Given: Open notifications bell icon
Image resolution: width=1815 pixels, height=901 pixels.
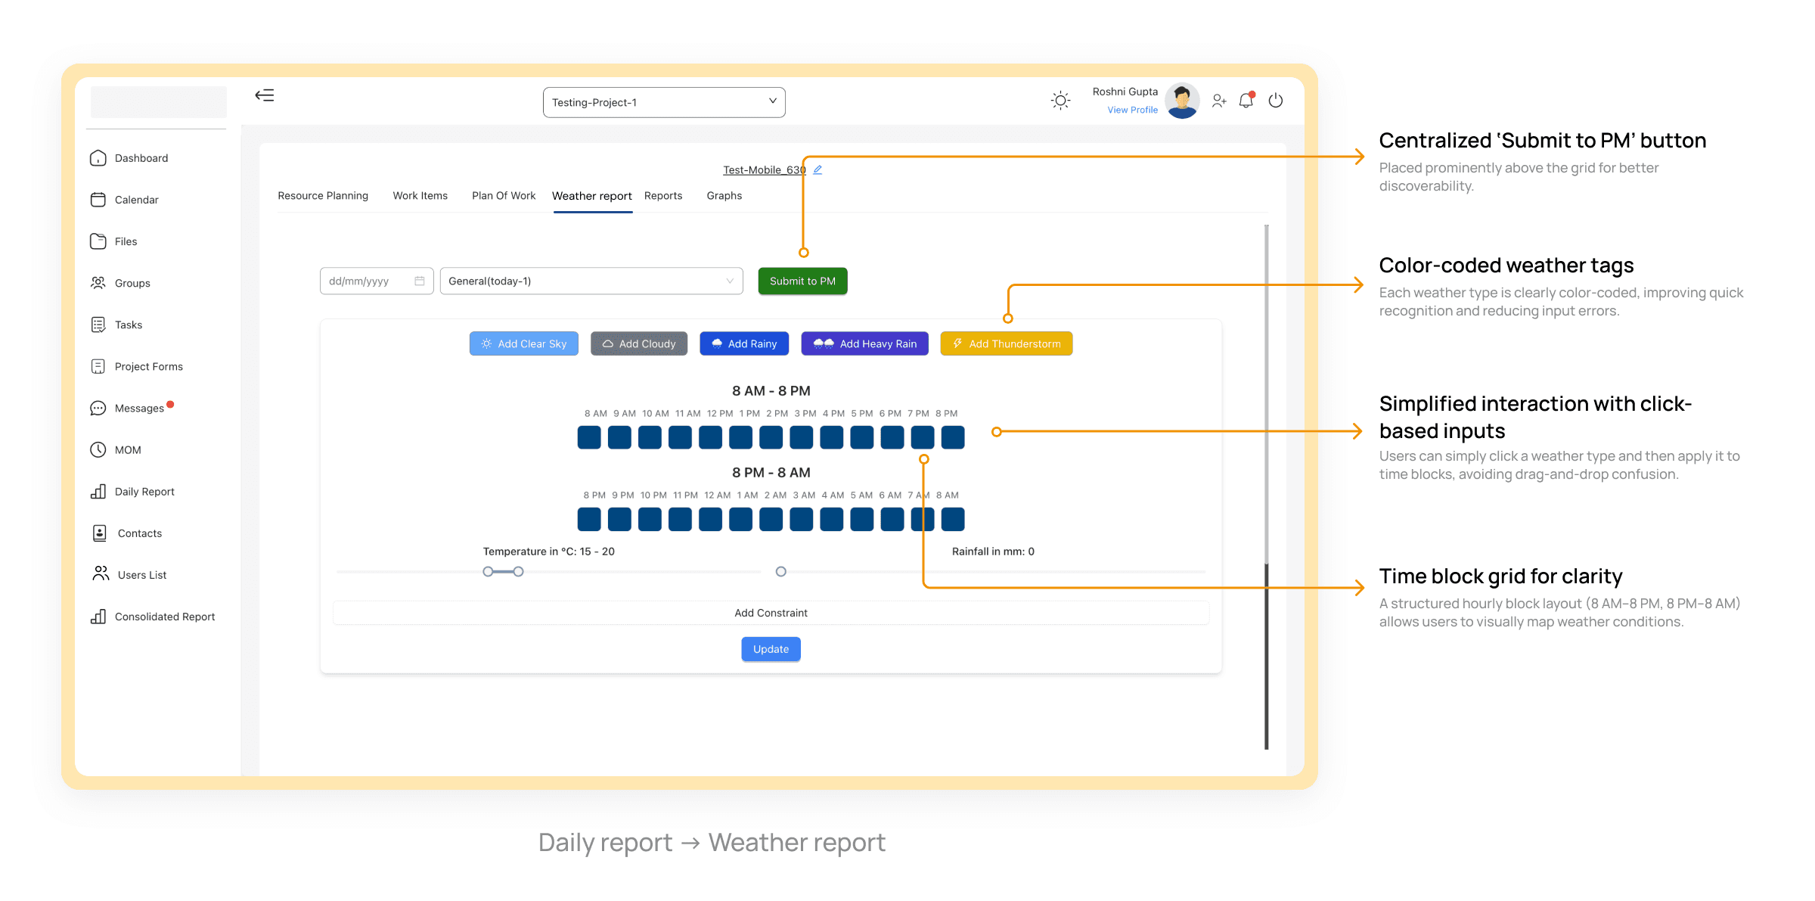Looking at the screenshot, I should tap(1246, 101).
